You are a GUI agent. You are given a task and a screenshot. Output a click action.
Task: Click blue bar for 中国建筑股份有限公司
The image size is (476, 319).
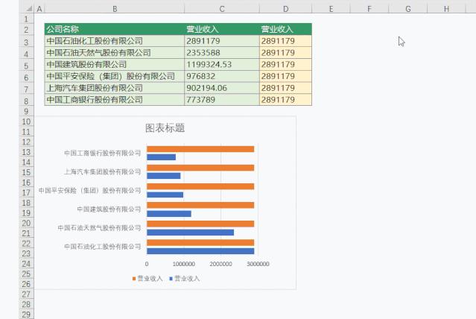tap(169, 214)
